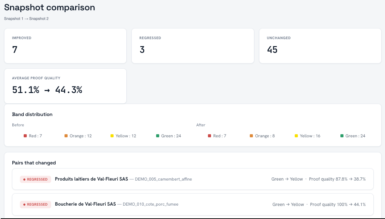Open Produits laitiers de Val-Fleuri SAS pair
This screenshot has height=219, width=385.
193,179
